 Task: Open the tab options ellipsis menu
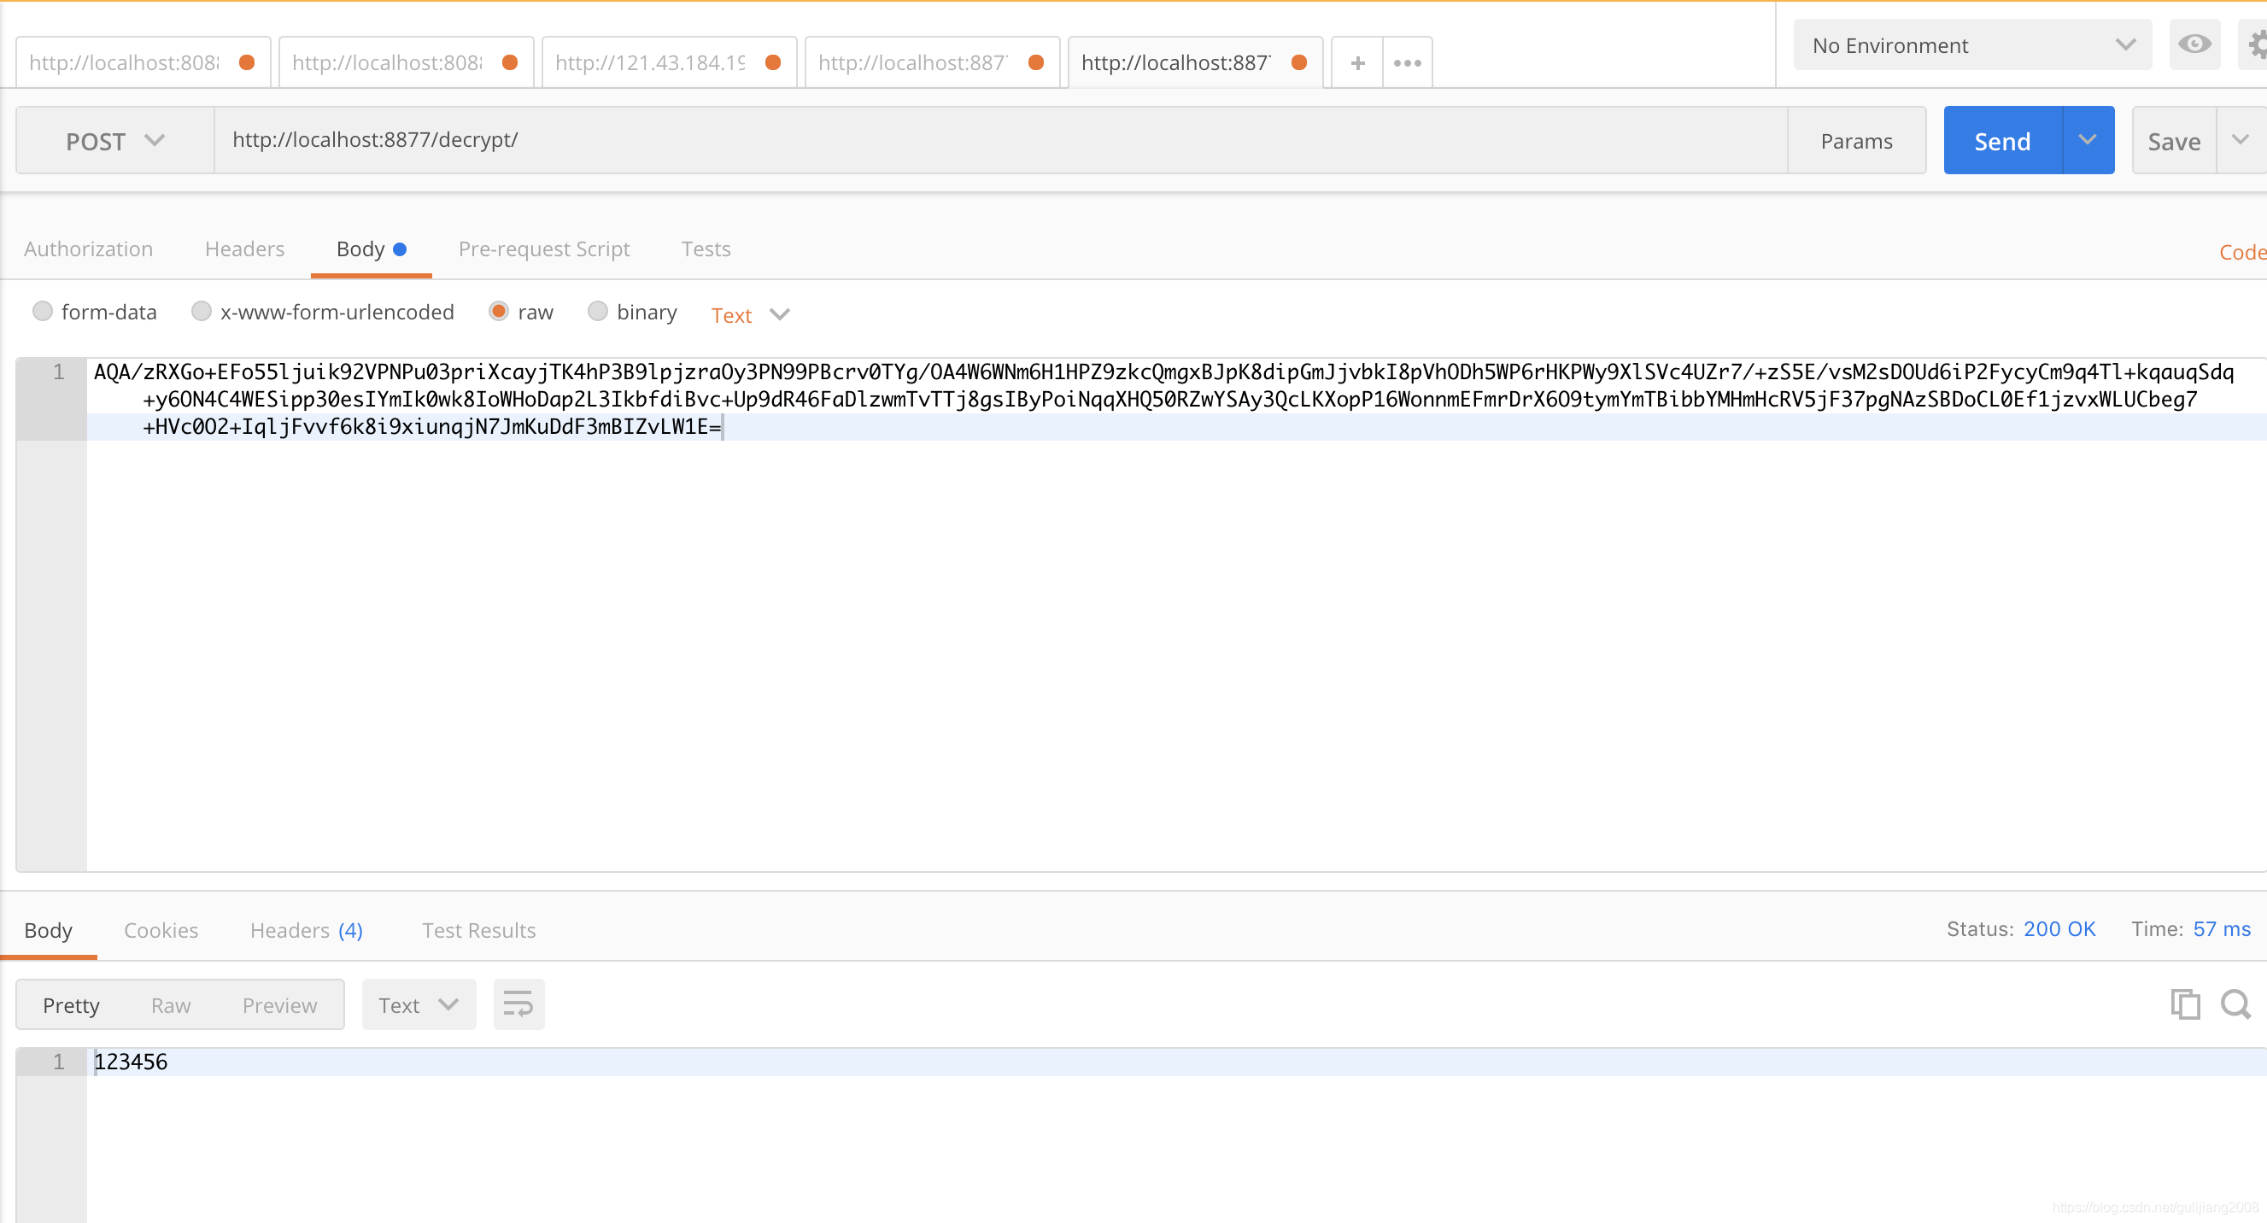[1407, 63]
